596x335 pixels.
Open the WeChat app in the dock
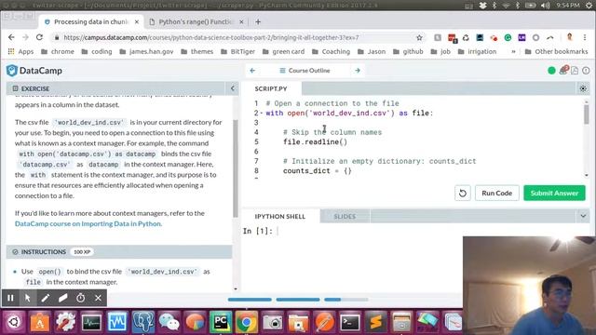tap(169, 322)
